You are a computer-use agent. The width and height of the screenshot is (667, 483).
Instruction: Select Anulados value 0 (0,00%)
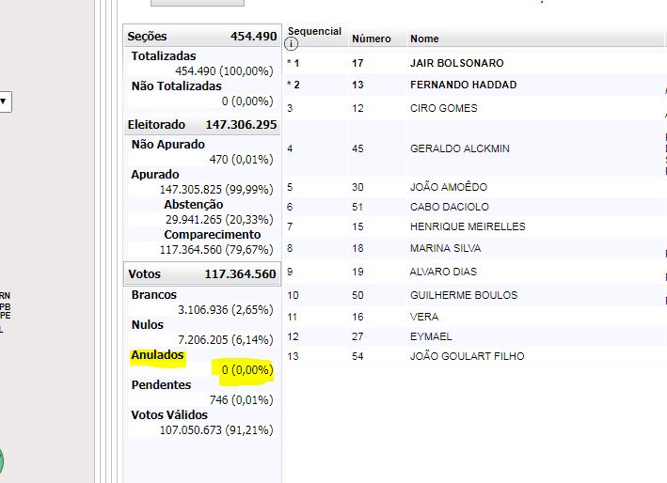coord(247,370)
